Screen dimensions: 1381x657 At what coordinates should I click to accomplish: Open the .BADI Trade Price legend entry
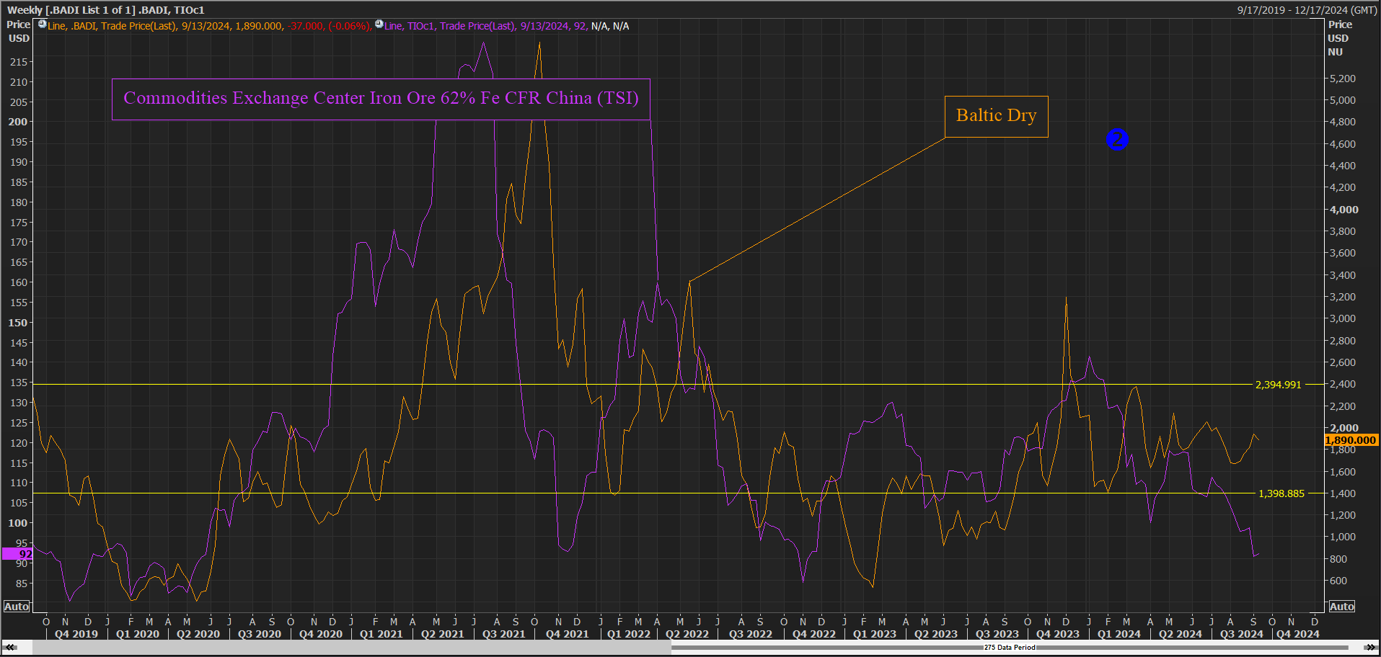coord(209,26)
